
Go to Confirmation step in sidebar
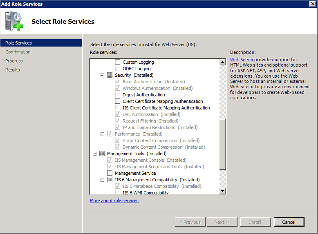[x=18, y=52]
